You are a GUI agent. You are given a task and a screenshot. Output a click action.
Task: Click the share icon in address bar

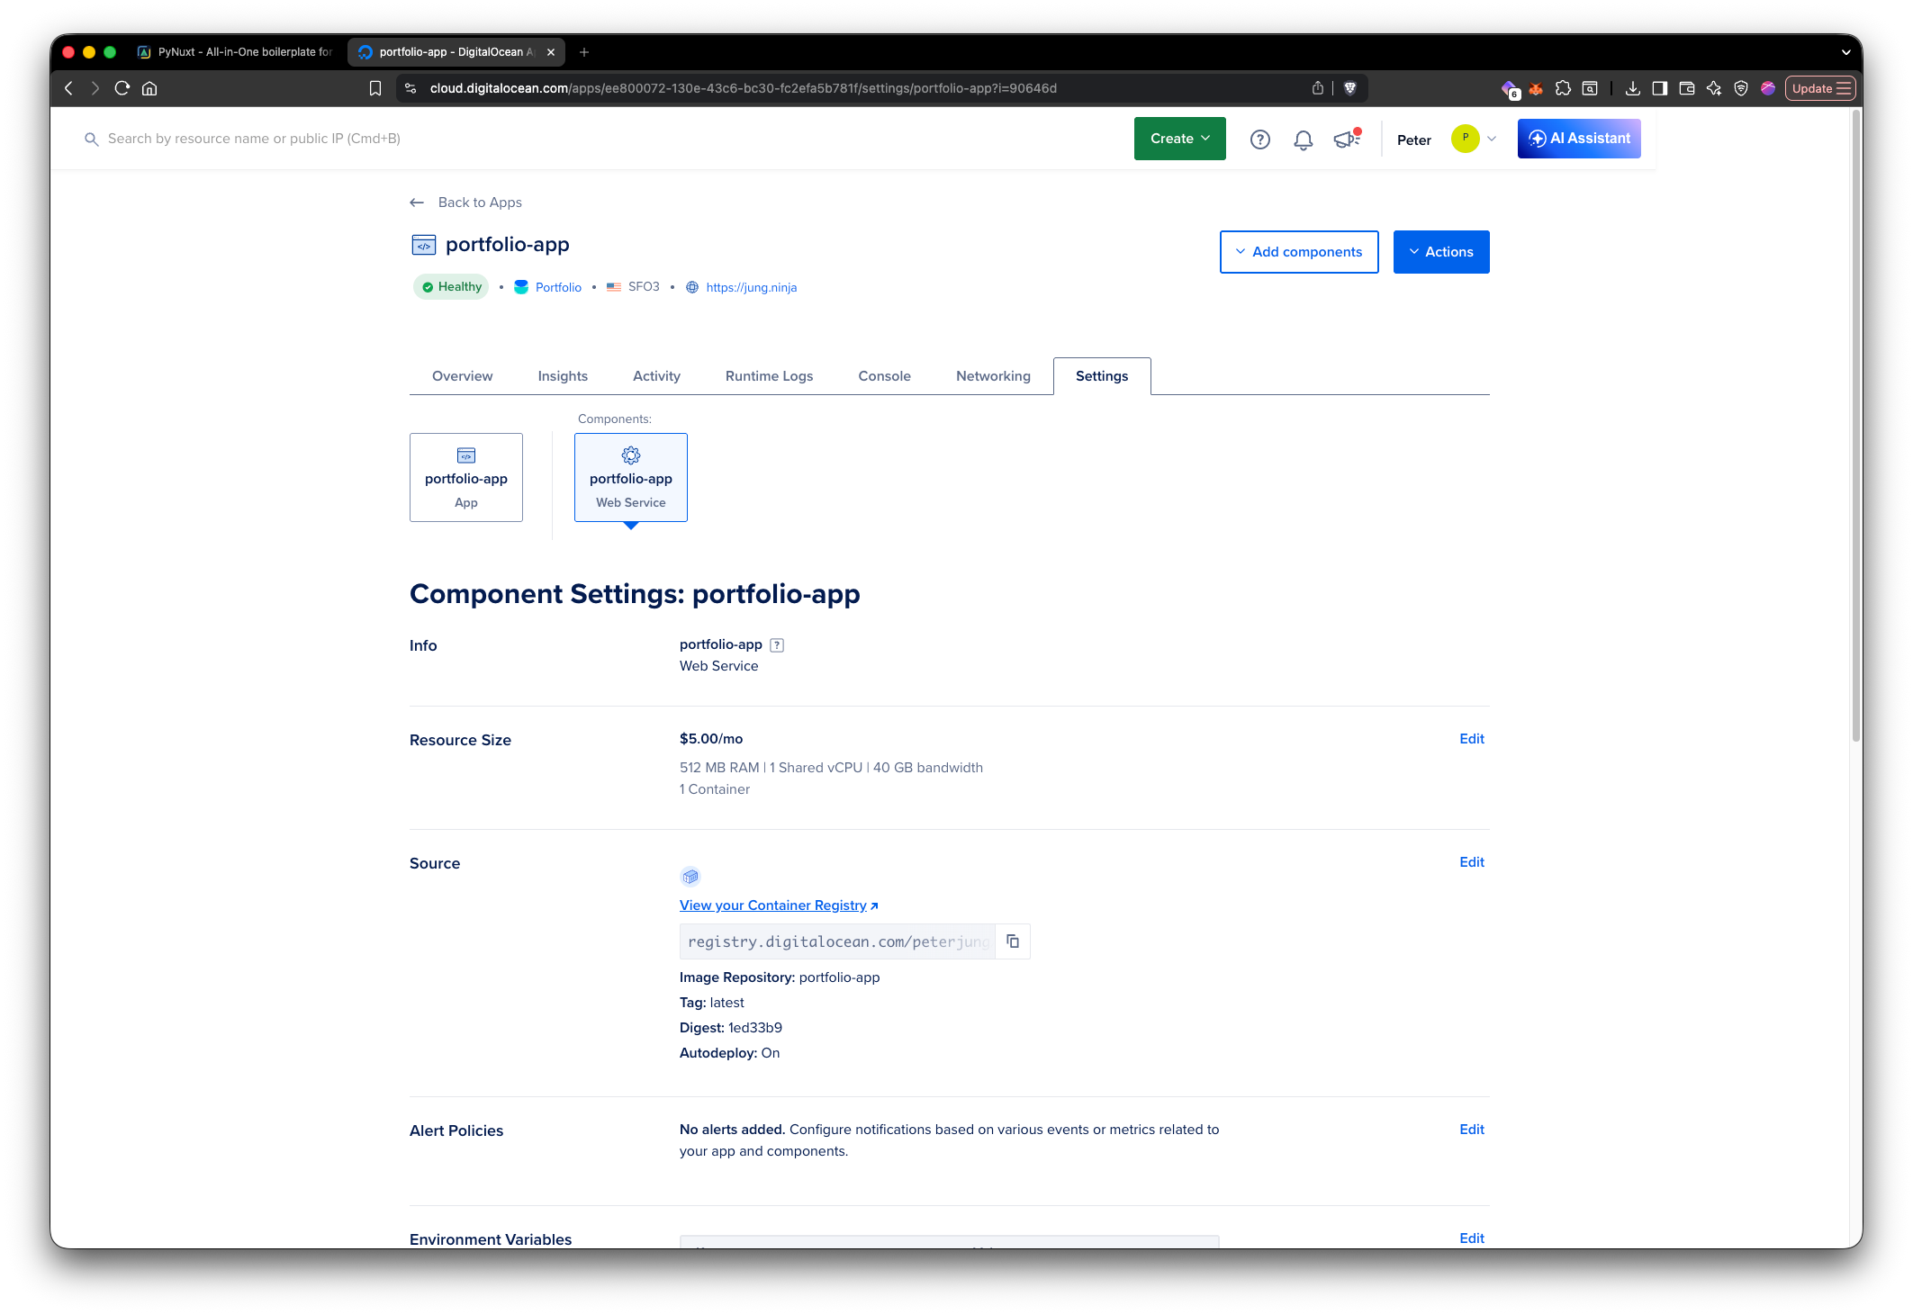[1318, 88]
